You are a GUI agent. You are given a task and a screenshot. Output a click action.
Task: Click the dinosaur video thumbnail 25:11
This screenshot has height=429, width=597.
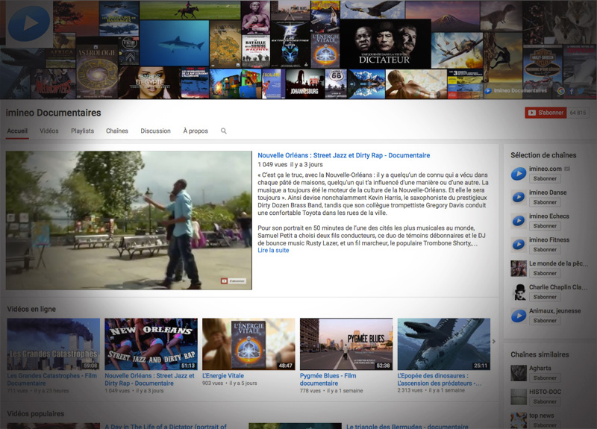point(444,344)
